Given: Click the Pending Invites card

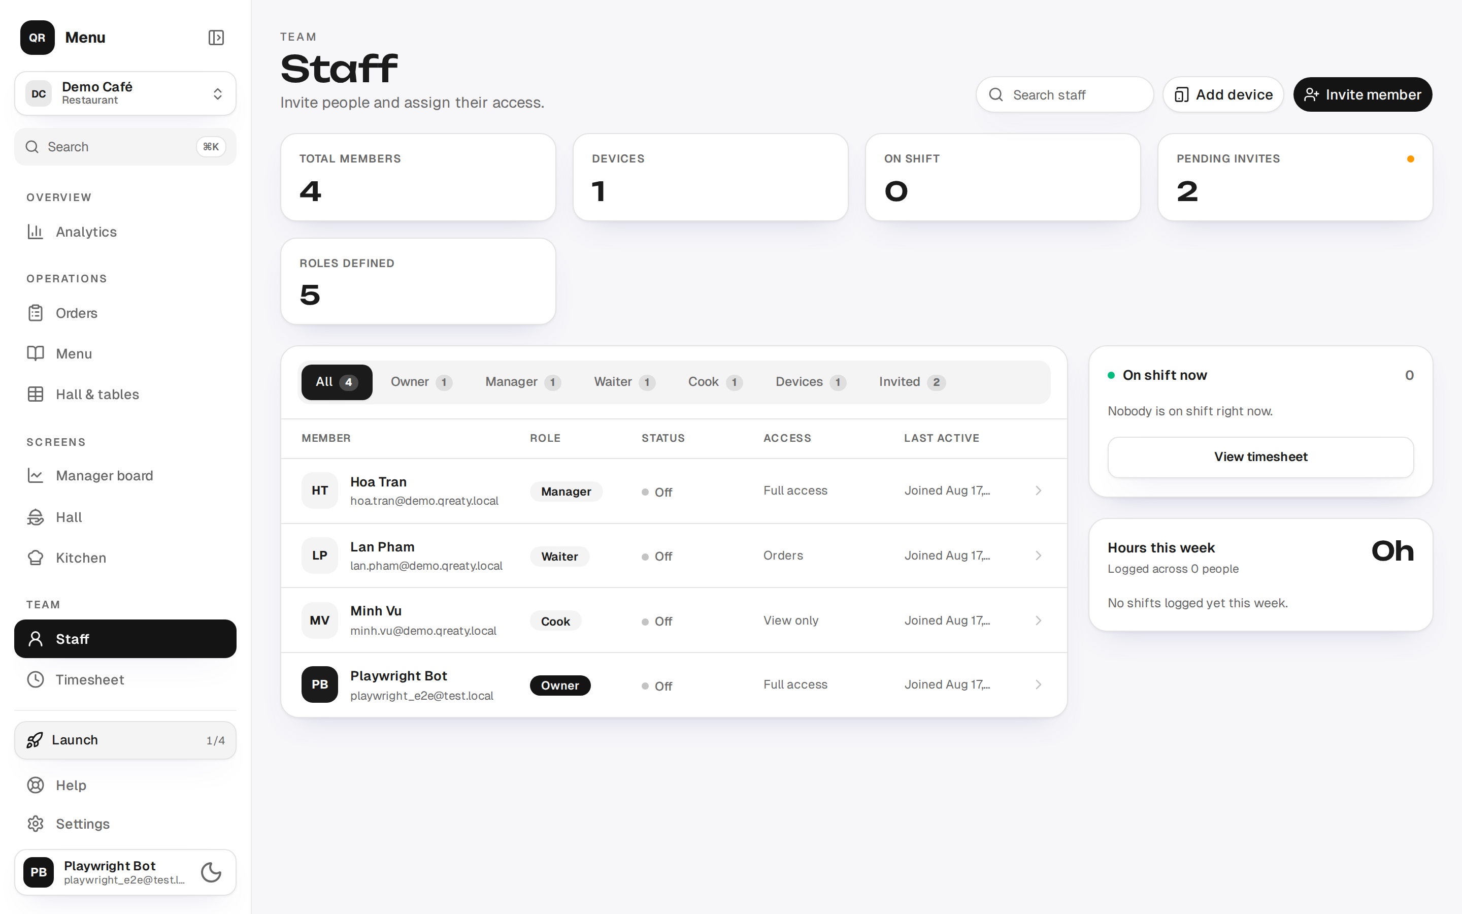Looking at the screenshot, I should pos(1294,177).
